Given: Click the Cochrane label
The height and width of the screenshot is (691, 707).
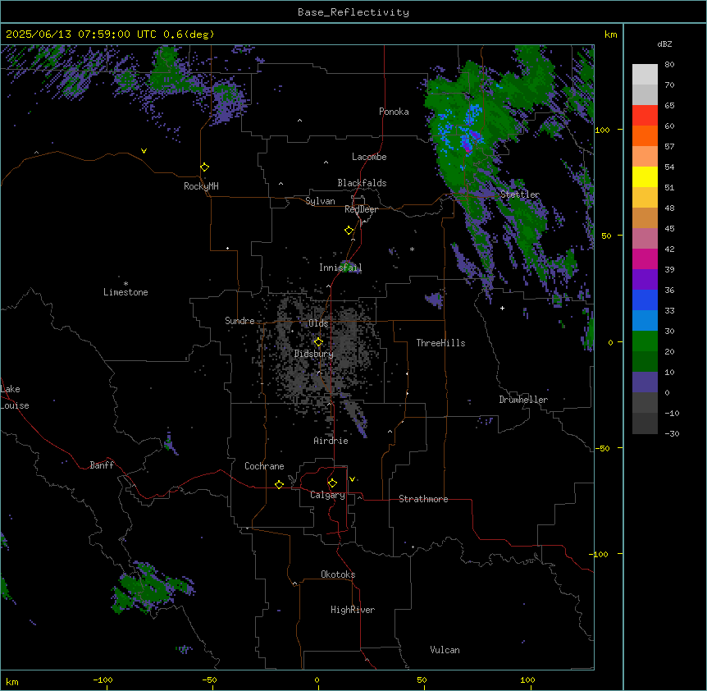Looking at the screenshot, I should pos(264,466).
